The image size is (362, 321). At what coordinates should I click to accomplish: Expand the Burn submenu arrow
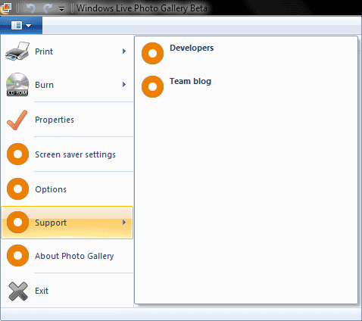pyautogui.click(x=124, y=85)
